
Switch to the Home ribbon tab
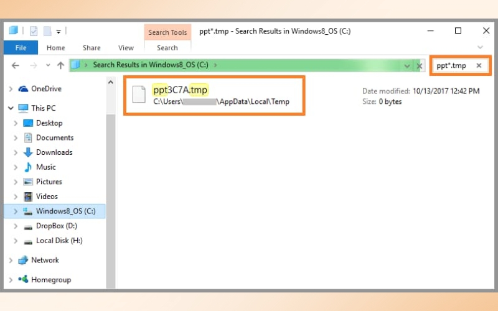(55, 48)
